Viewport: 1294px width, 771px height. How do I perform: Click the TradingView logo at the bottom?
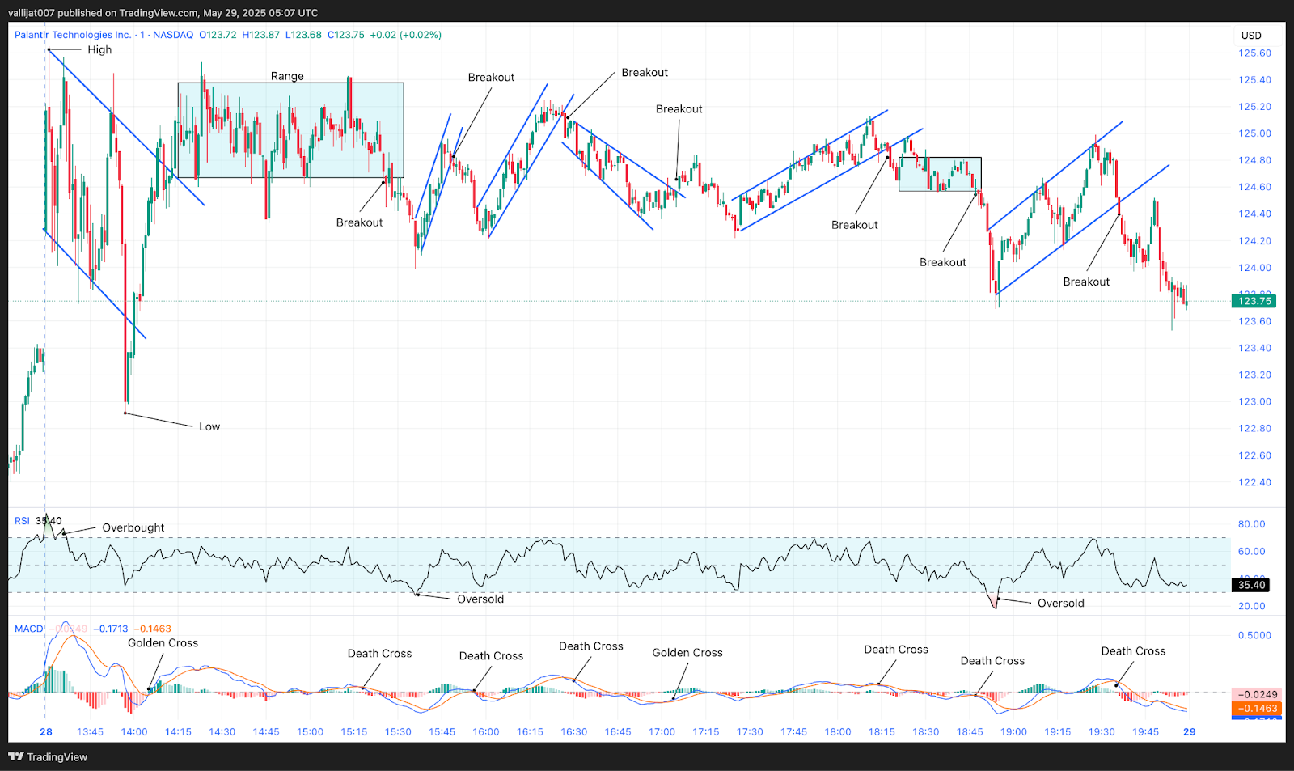[x=48, y=757]
